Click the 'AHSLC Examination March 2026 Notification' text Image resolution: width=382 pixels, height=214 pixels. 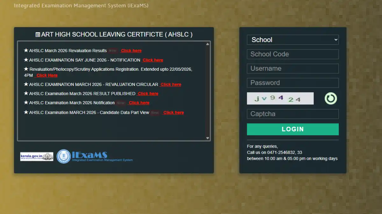point(72,103)
